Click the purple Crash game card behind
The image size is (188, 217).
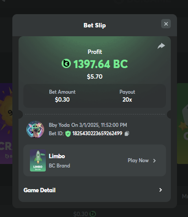click(x=6, y=123)
